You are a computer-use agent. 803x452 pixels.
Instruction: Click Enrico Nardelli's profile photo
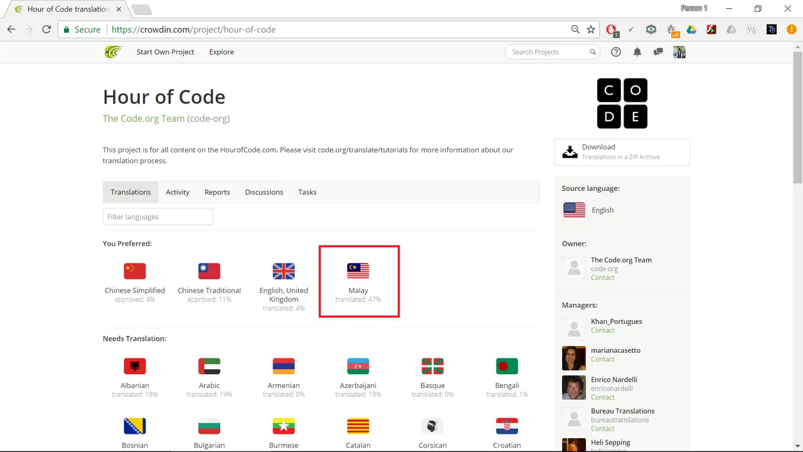[574, 388]
